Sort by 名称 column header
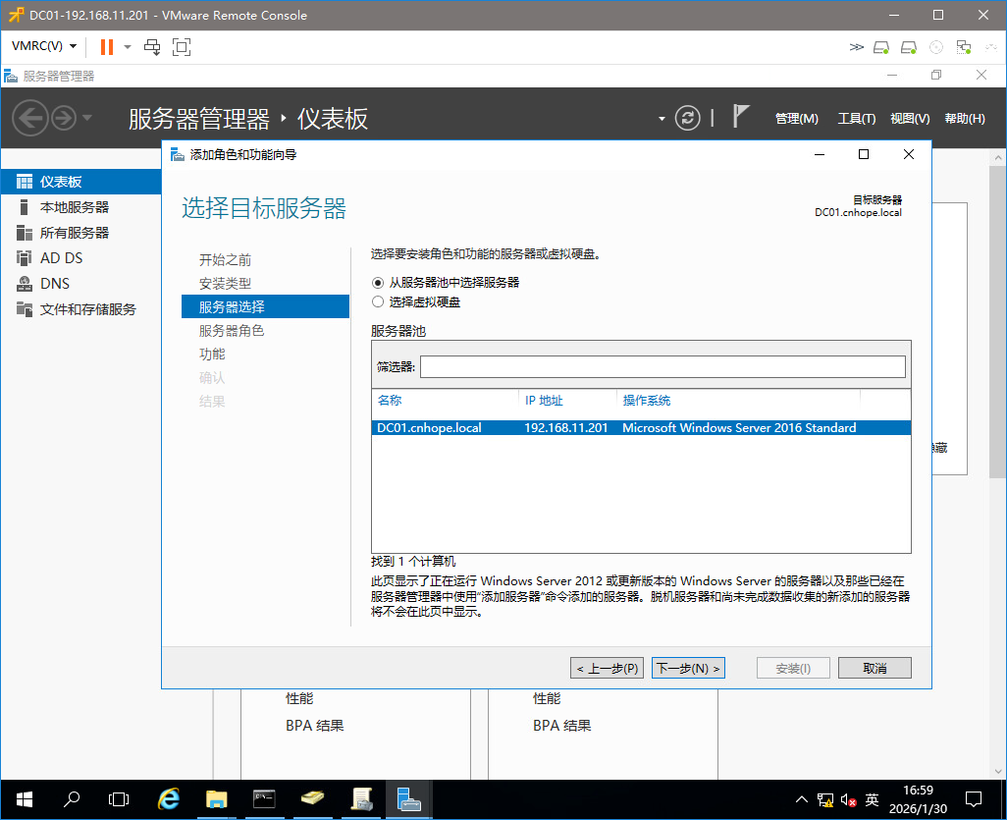This screenshot has height=820, width=1007. coord(390,401)
